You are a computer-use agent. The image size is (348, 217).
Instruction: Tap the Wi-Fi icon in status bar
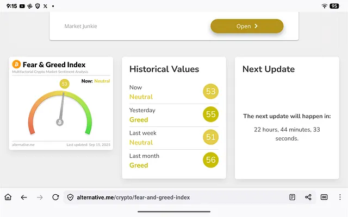coord(325,6)
